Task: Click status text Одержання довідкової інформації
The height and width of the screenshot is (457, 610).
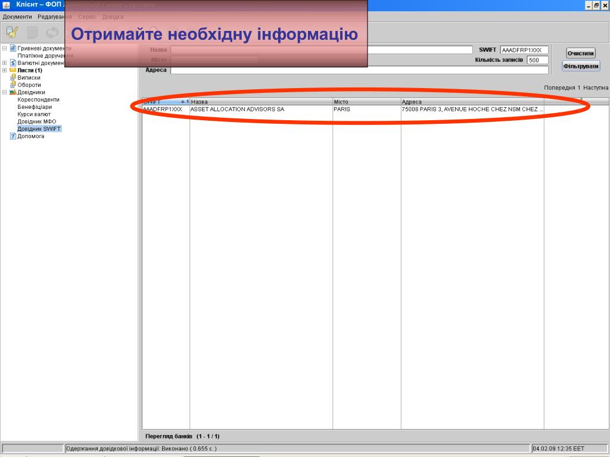Action: pos(141,449)
